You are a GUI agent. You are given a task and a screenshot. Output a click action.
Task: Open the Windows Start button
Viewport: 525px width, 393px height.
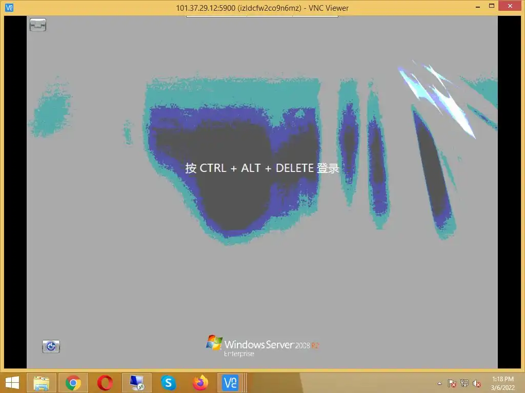(12, 383)
